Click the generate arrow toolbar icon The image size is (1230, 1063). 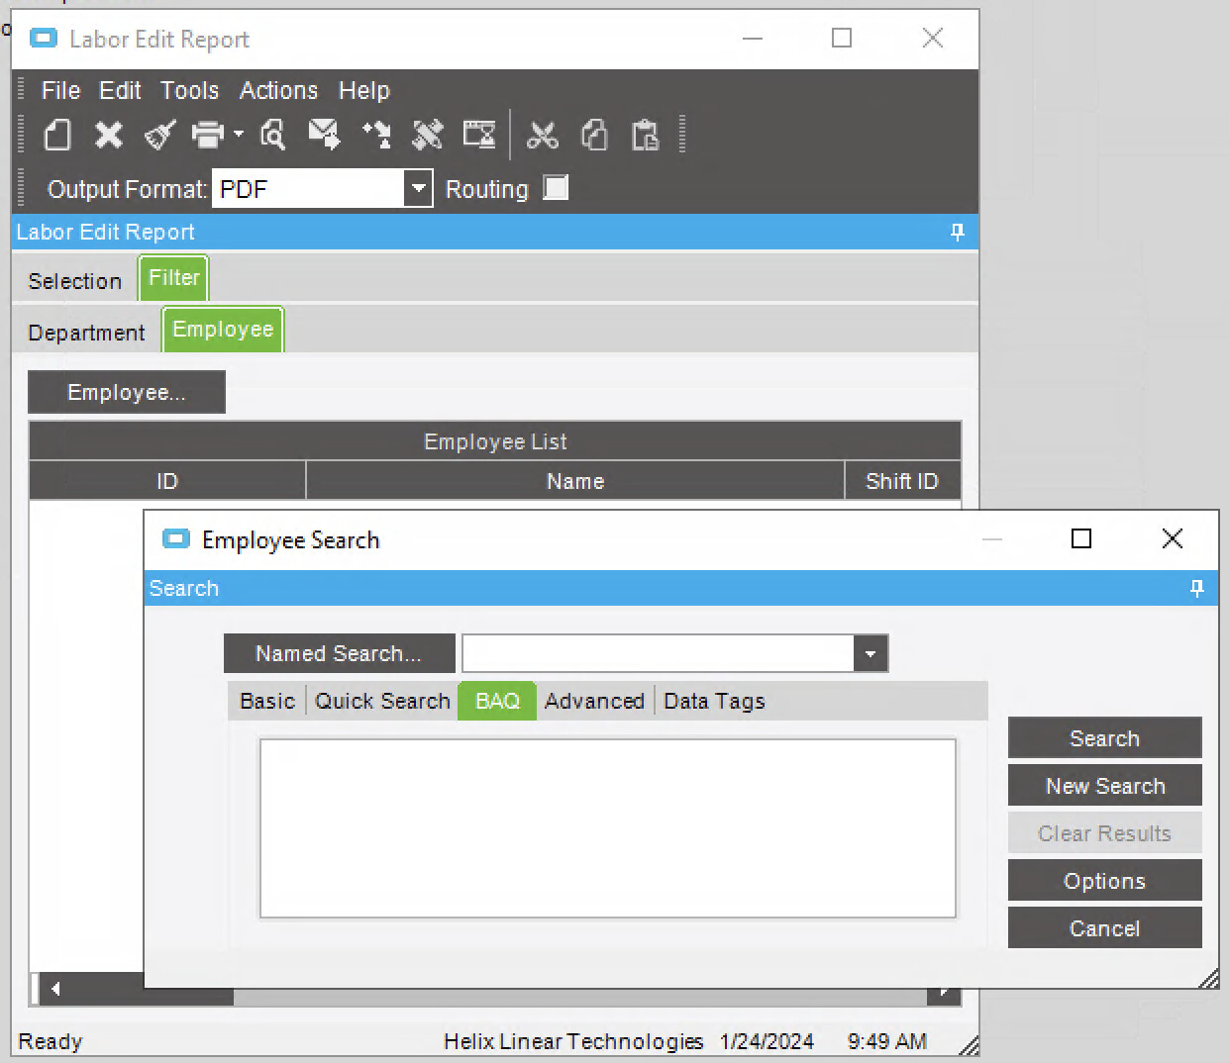click(x=376, y=135)
